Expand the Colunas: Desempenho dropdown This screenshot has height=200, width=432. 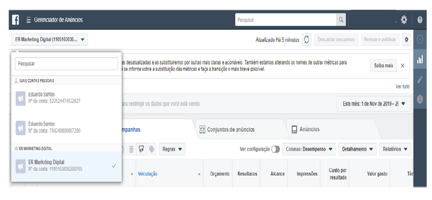click(x=309, y=149)
